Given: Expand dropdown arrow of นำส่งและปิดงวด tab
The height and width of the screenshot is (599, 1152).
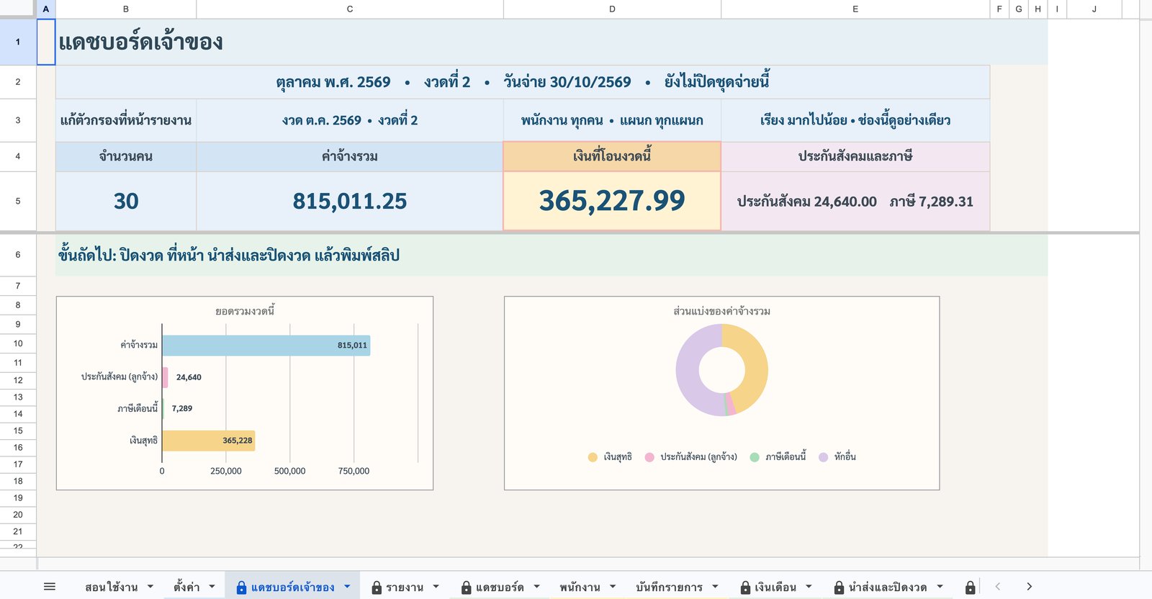Looking at the screenshot, I should coord(940,587).
